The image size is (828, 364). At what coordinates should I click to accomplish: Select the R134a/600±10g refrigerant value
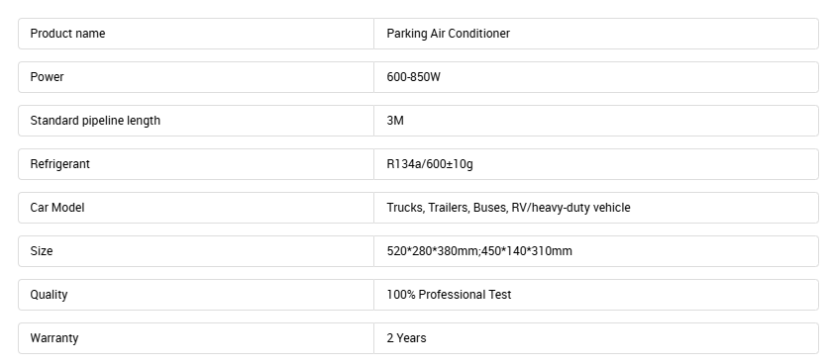pyautogui.click(x=430, y=164)
